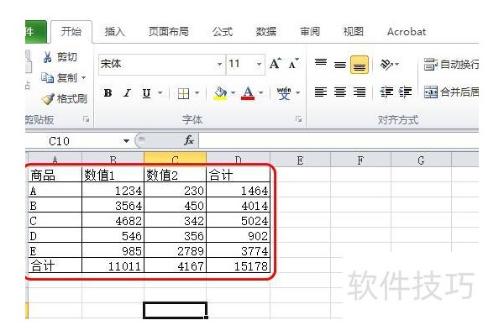
Task: Select column F header
Action: [x=360, y=160]
